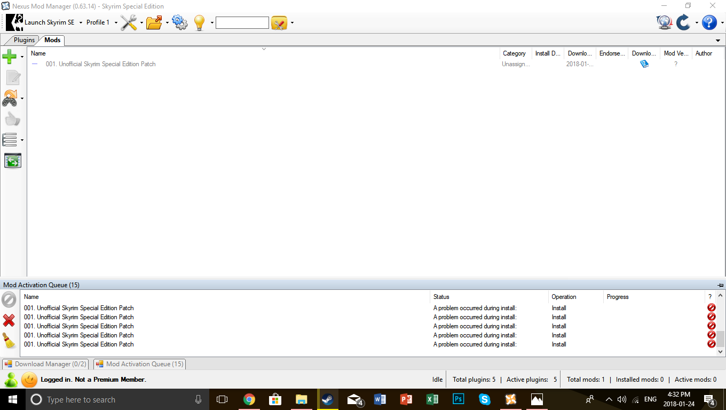
Task: Switch to the Plugins tab
Action: tap(24, 40)
